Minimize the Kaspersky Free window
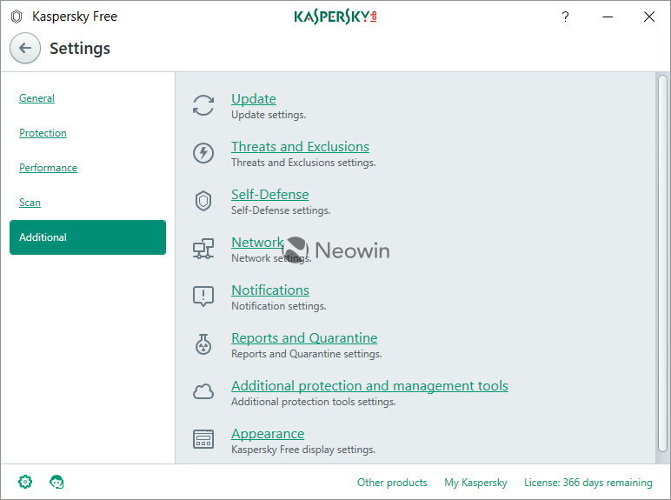 point(608,17)
